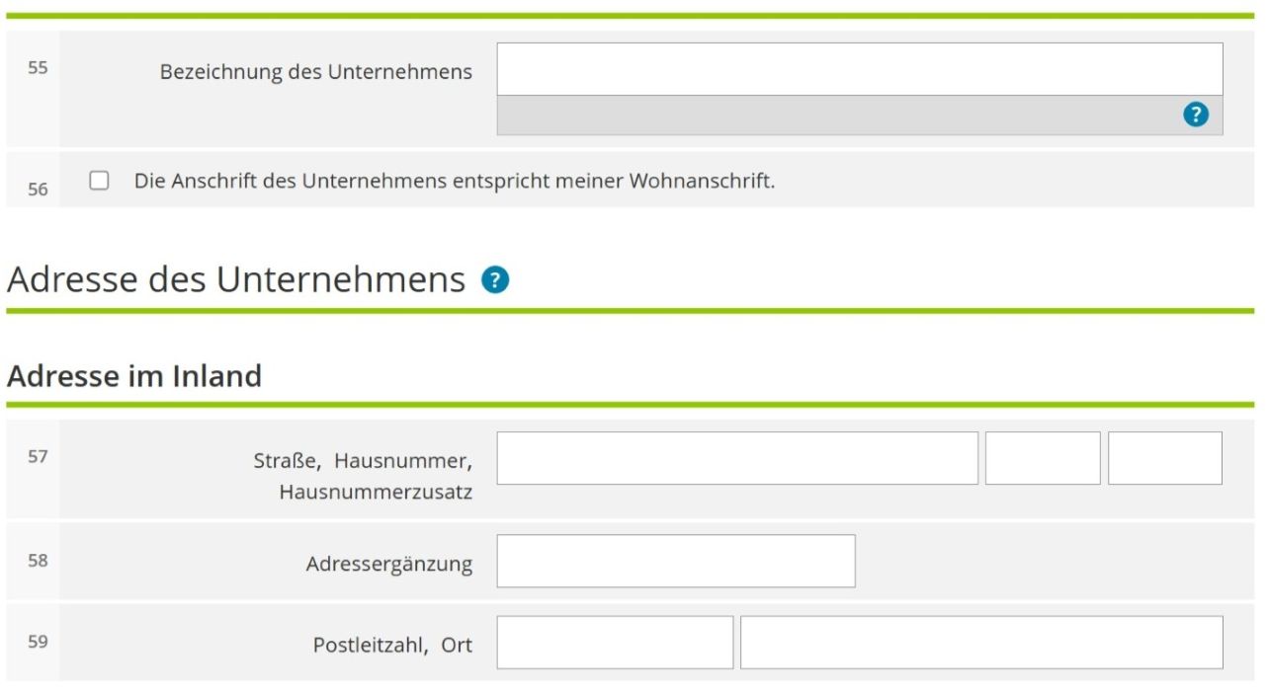This screenshot has width=1268, height=695.
Task: Open help icon beside Adresse des Unternehmens heading
Action: [x=495, y=280]
